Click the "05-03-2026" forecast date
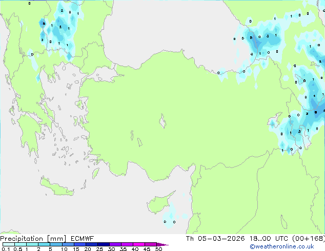 221,239
